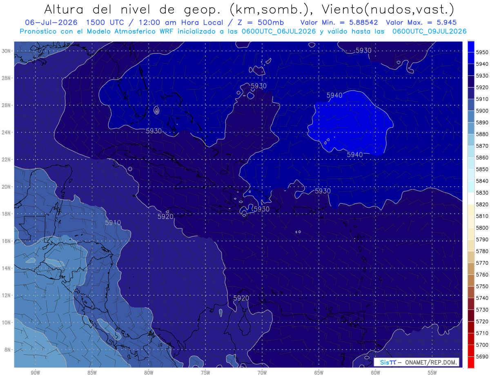Click the '5690' color bar value

tap(482, 356)
